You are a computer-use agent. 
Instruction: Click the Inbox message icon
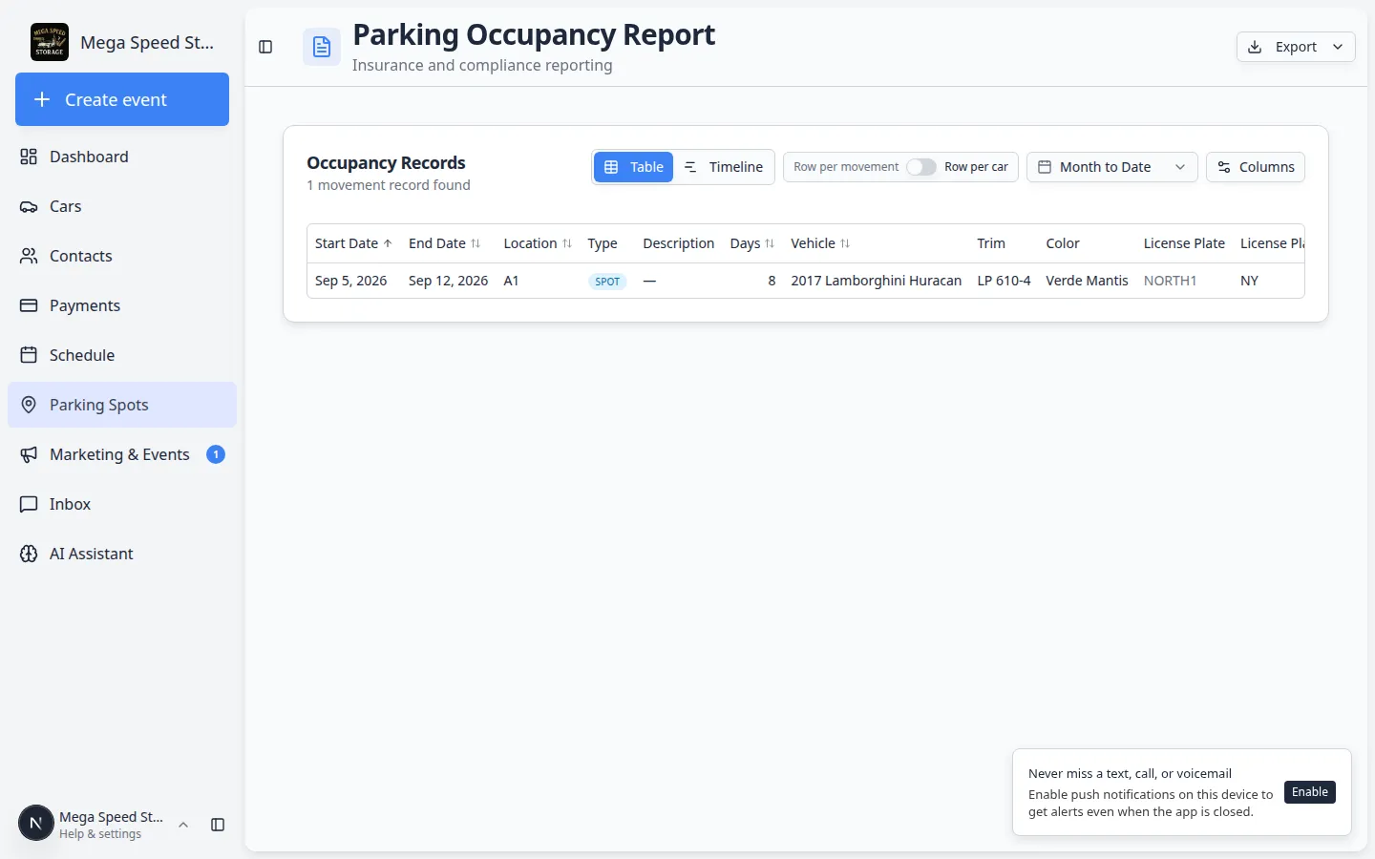coord(29,504)
